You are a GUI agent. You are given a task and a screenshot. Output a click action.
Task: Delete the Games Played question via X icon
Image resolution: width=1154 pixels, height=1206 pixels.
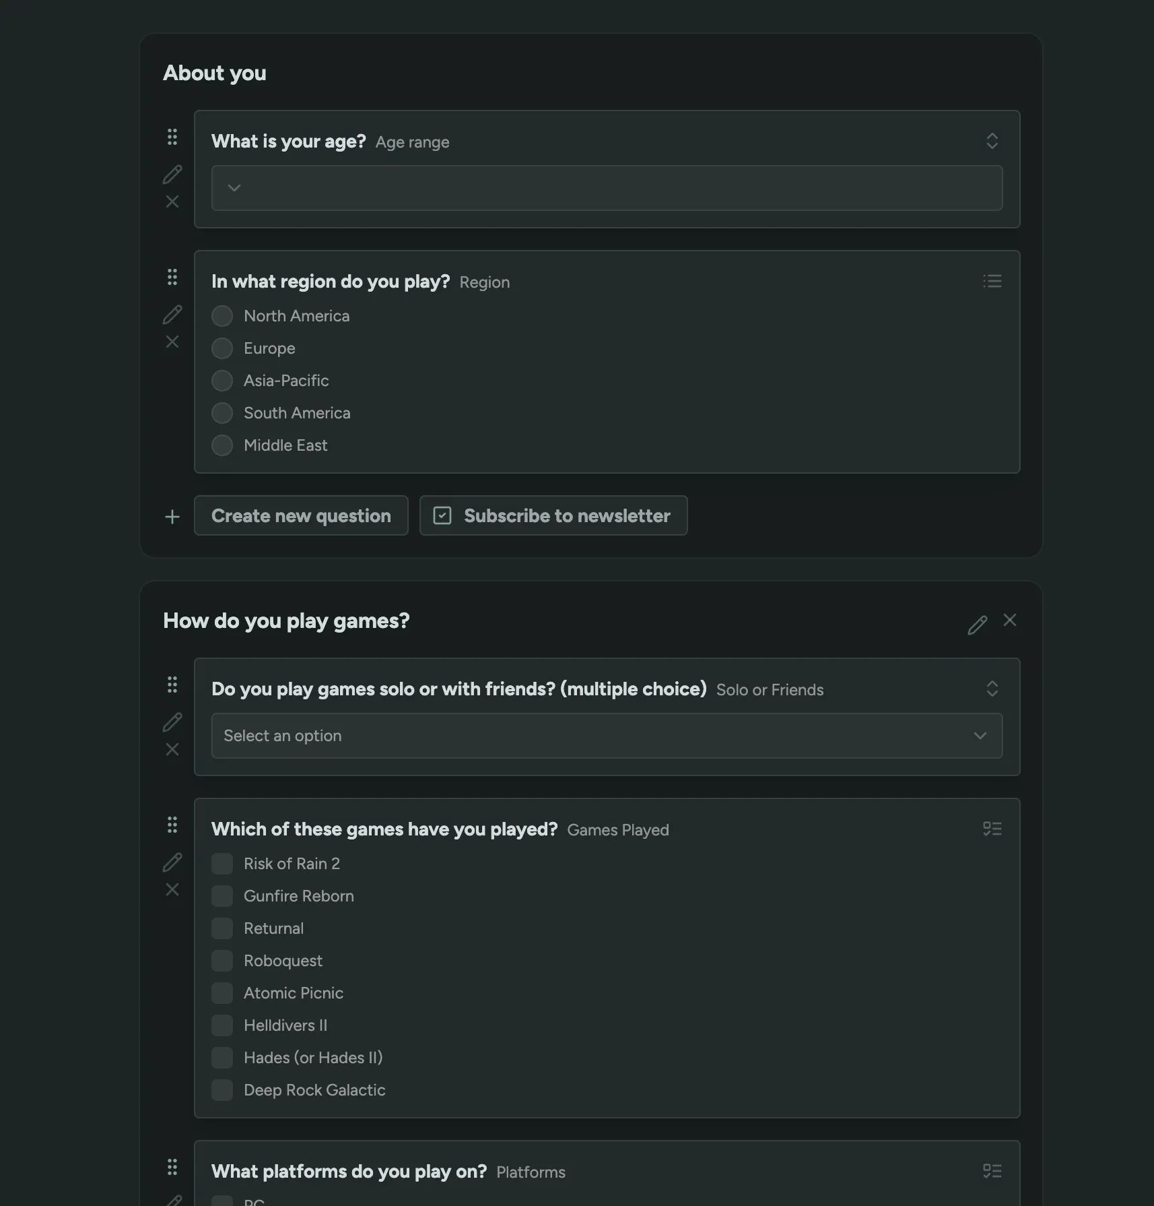(x=172, y=889)
